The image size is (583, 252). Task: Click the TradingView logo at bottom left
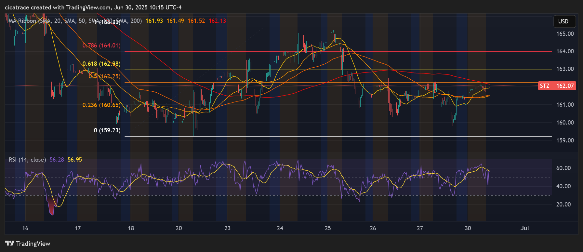[28, 244]
